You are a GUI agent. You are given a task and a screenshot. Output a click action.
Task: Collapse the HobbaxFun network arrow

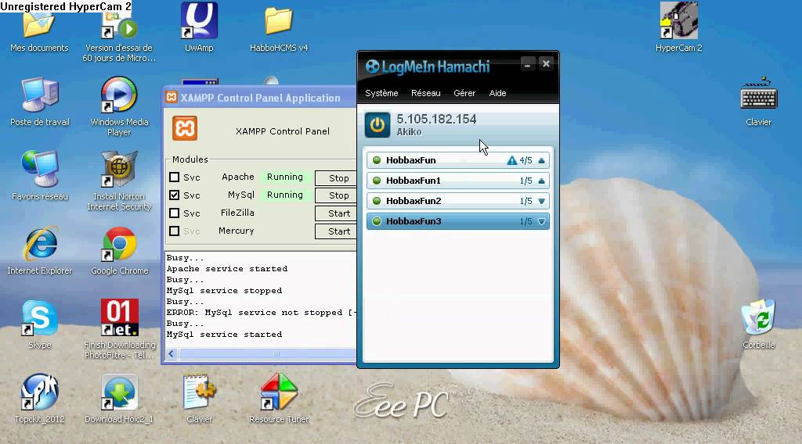pos(542,160)
